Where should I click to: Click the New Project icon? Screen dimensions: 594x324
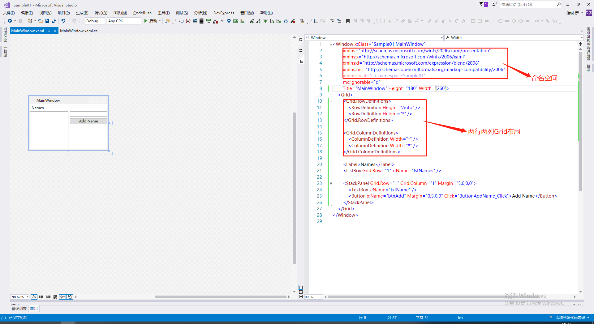click(x=30, y=21)
